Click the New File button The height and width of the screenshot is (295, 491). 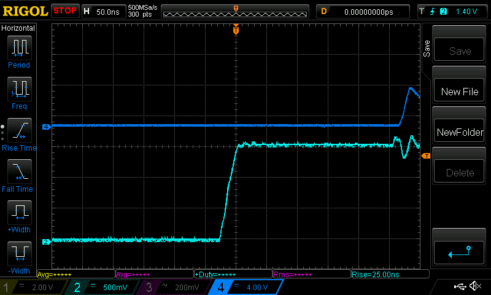pyautogui.click(x=460, y=92)
